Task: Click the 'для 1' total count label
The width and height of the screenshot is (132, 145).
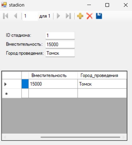Action: click(45, 16)
